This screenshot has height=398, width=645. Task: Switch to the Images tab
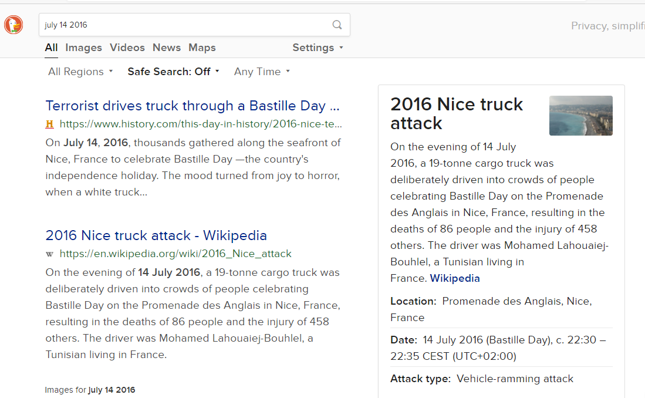tap(83, 48)
